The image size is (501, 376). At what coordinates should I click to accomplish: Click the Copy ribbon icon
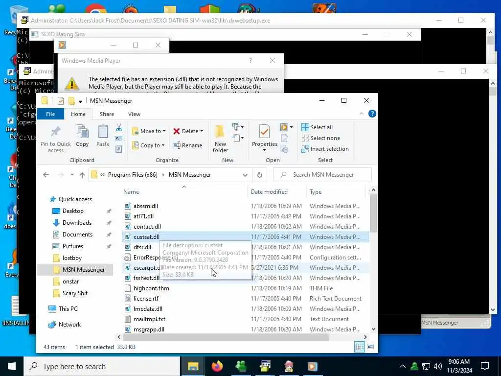82,136
